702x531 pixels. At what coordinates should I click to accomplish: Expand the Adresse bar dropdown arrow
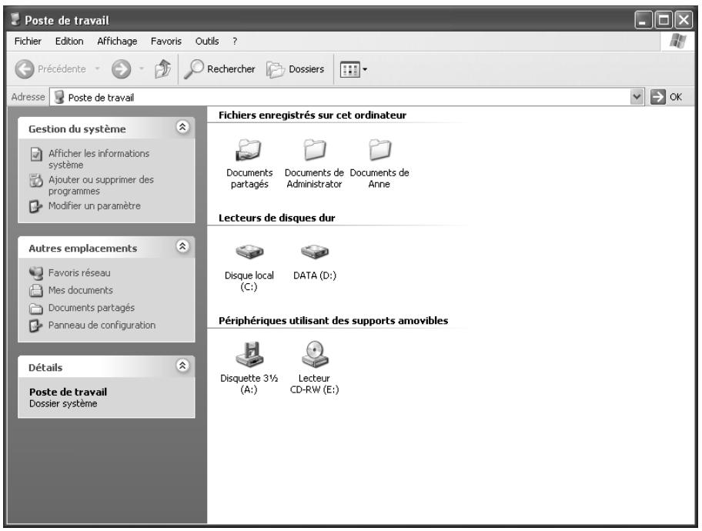click(x=636, y=97)
